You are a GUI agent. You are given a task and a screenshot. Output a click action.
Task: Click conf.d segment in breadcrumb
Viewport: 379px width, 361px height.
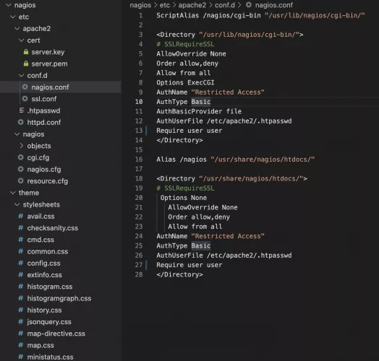[x=225, y=5]
